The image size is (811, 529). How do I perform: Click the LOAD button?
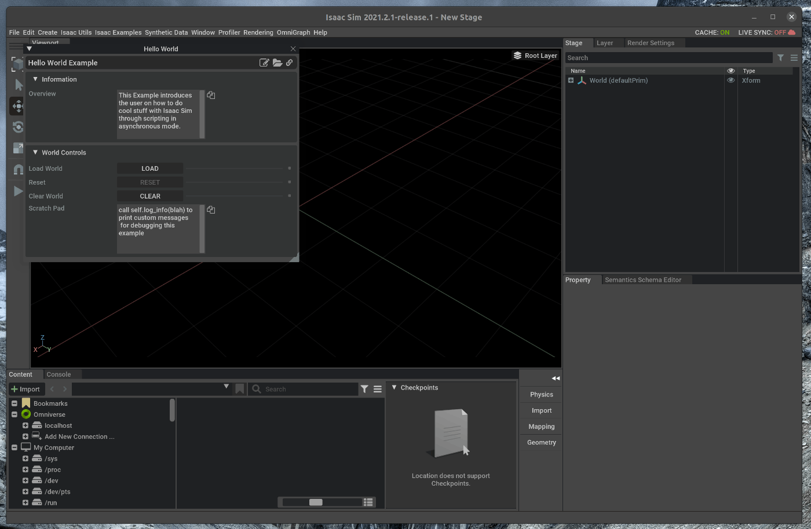[150, 168]
